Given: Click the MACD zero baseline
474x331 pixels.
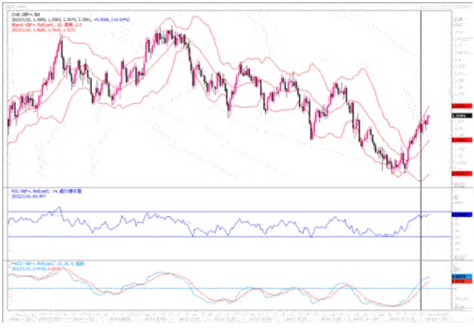Looking at the screenshot, I should point(226,288).
